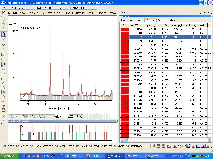Close the Additional Graphics panel
The width and height of the screenshot is (213, 159).
(117, 121)
